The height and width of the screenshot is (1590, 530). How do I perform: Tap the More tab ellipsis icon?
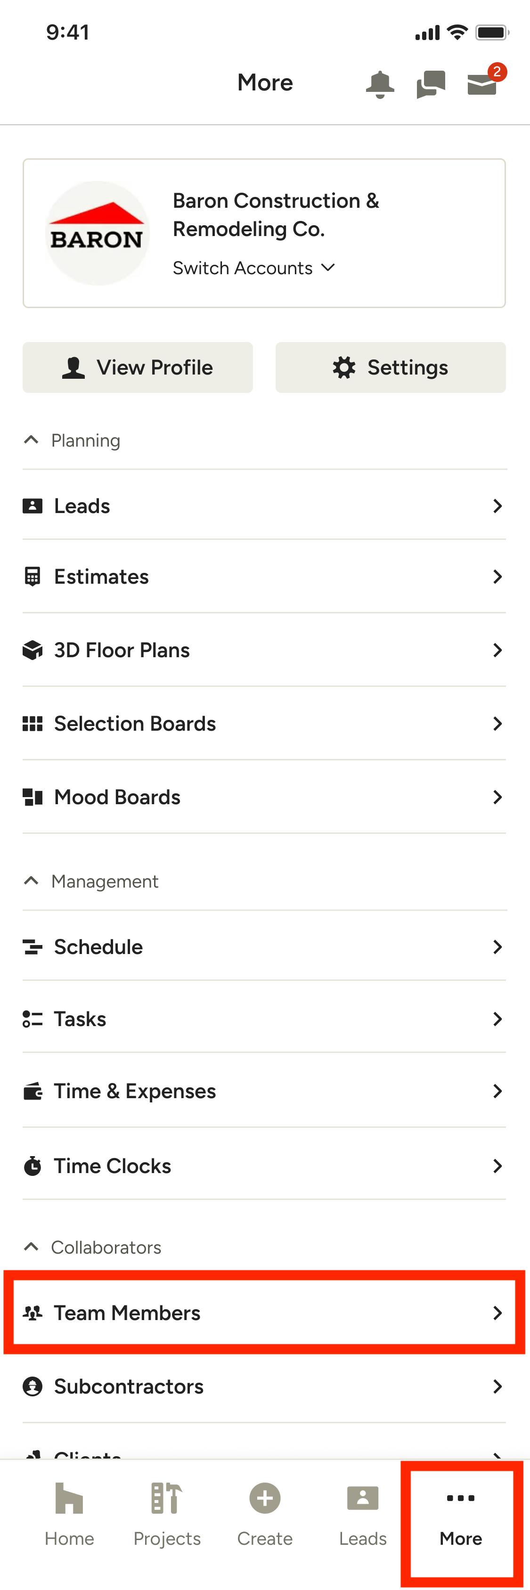tap(460, 1498)
